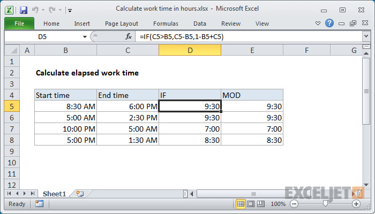This screenshot has width=375, height=214.
Task: Click the 'End time' header cell
Action: tap(127, 95)
